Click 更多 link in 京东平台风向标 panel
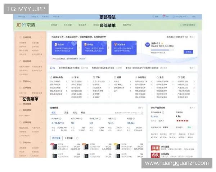The height and width of the screenshot is (172, 216). tap(192, 107)
